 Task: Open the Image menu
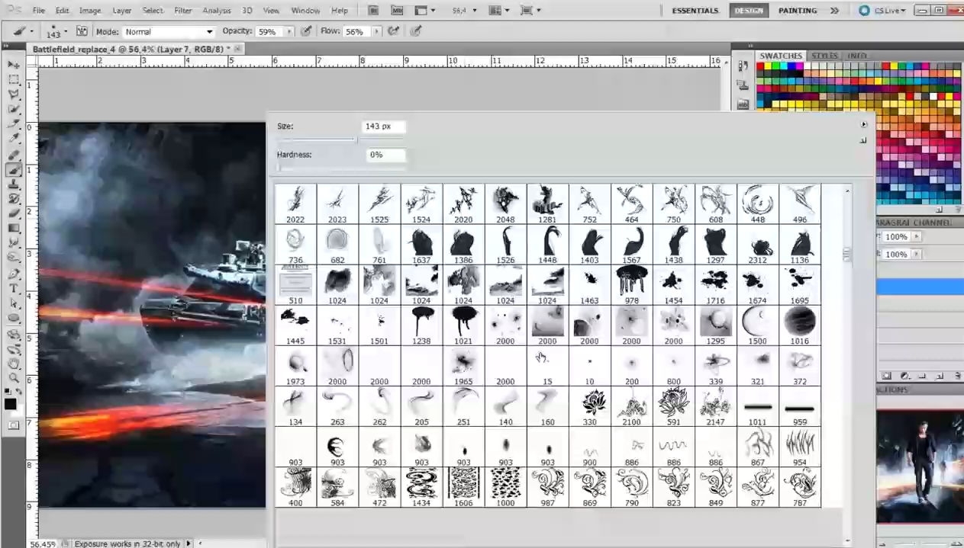coord(90,11)
